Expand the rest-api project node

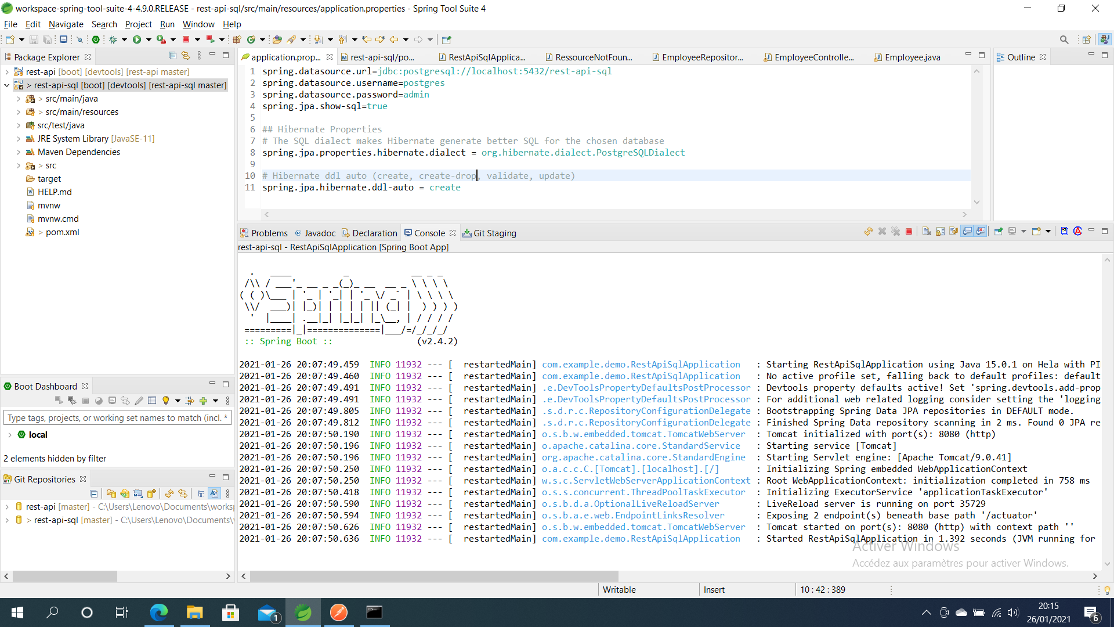(7, 72)
